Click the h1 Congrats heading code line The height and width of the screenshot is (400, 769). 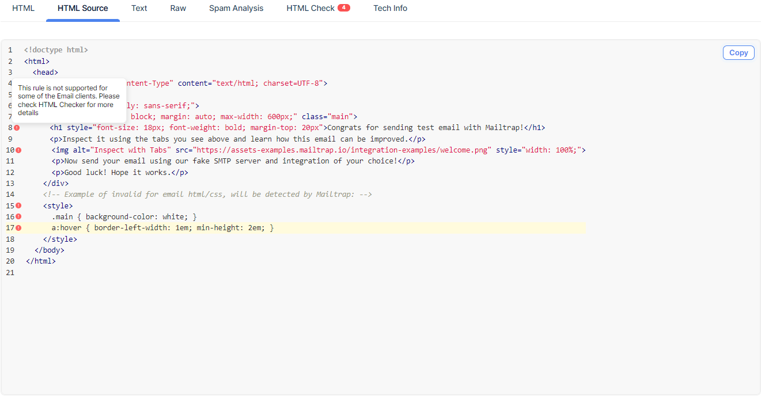[297, 128]
